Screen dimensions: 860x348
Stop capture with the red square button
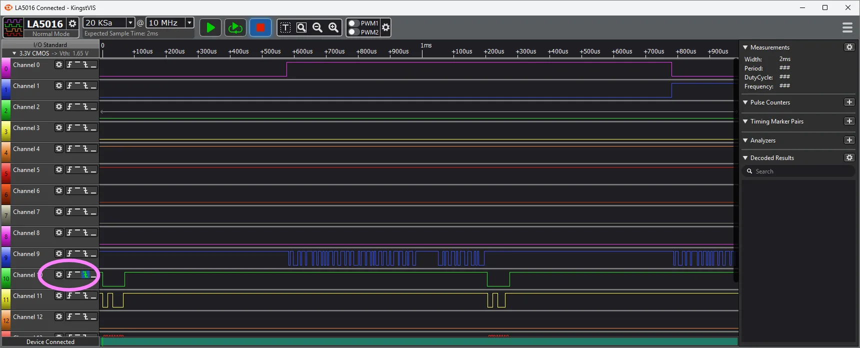(260, 27)
